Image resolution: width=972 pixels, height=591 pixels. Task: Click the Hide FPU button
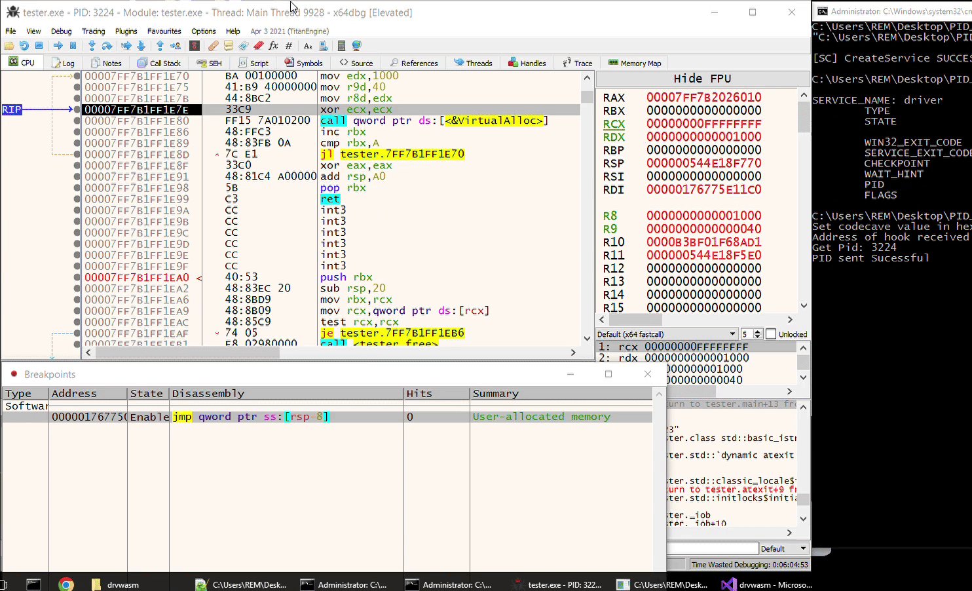click(702, 79)
